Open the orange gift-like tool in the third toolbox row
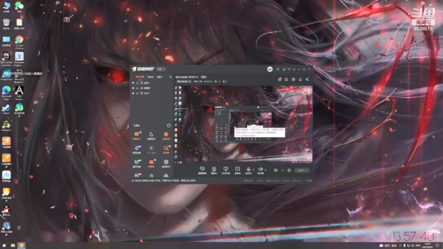The height and width of the screenshot is (249, 443). (x=151, y=163)
